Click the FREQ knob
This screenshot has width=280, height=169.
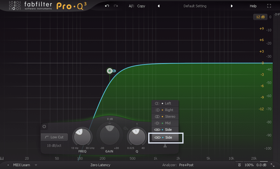pos(82,137)
